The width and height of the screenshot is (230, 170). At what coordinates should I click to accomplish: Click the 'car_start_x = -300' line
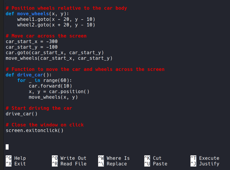pyautogui.click(x=32, y=41)
